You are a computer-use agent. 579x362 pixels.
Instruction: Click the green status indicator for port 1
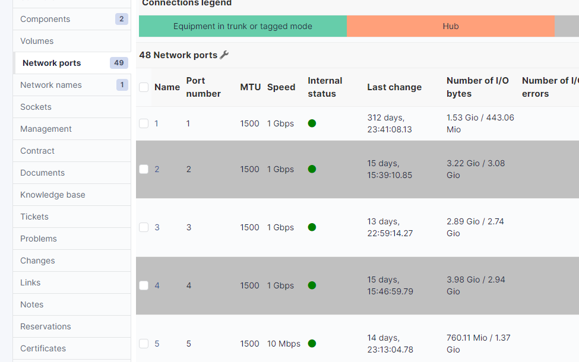[312, 123]
